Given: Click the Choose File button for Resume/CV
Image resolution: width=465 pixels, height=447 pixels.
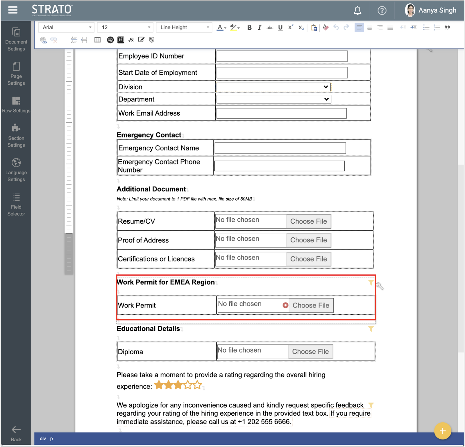Looking at the screenshot, I should click(308, 221).
